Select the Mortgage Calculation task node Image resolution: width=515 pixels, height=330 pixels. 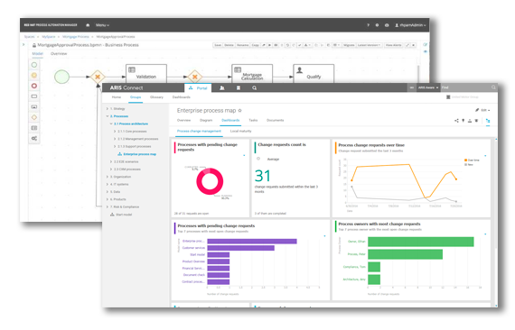252,74
